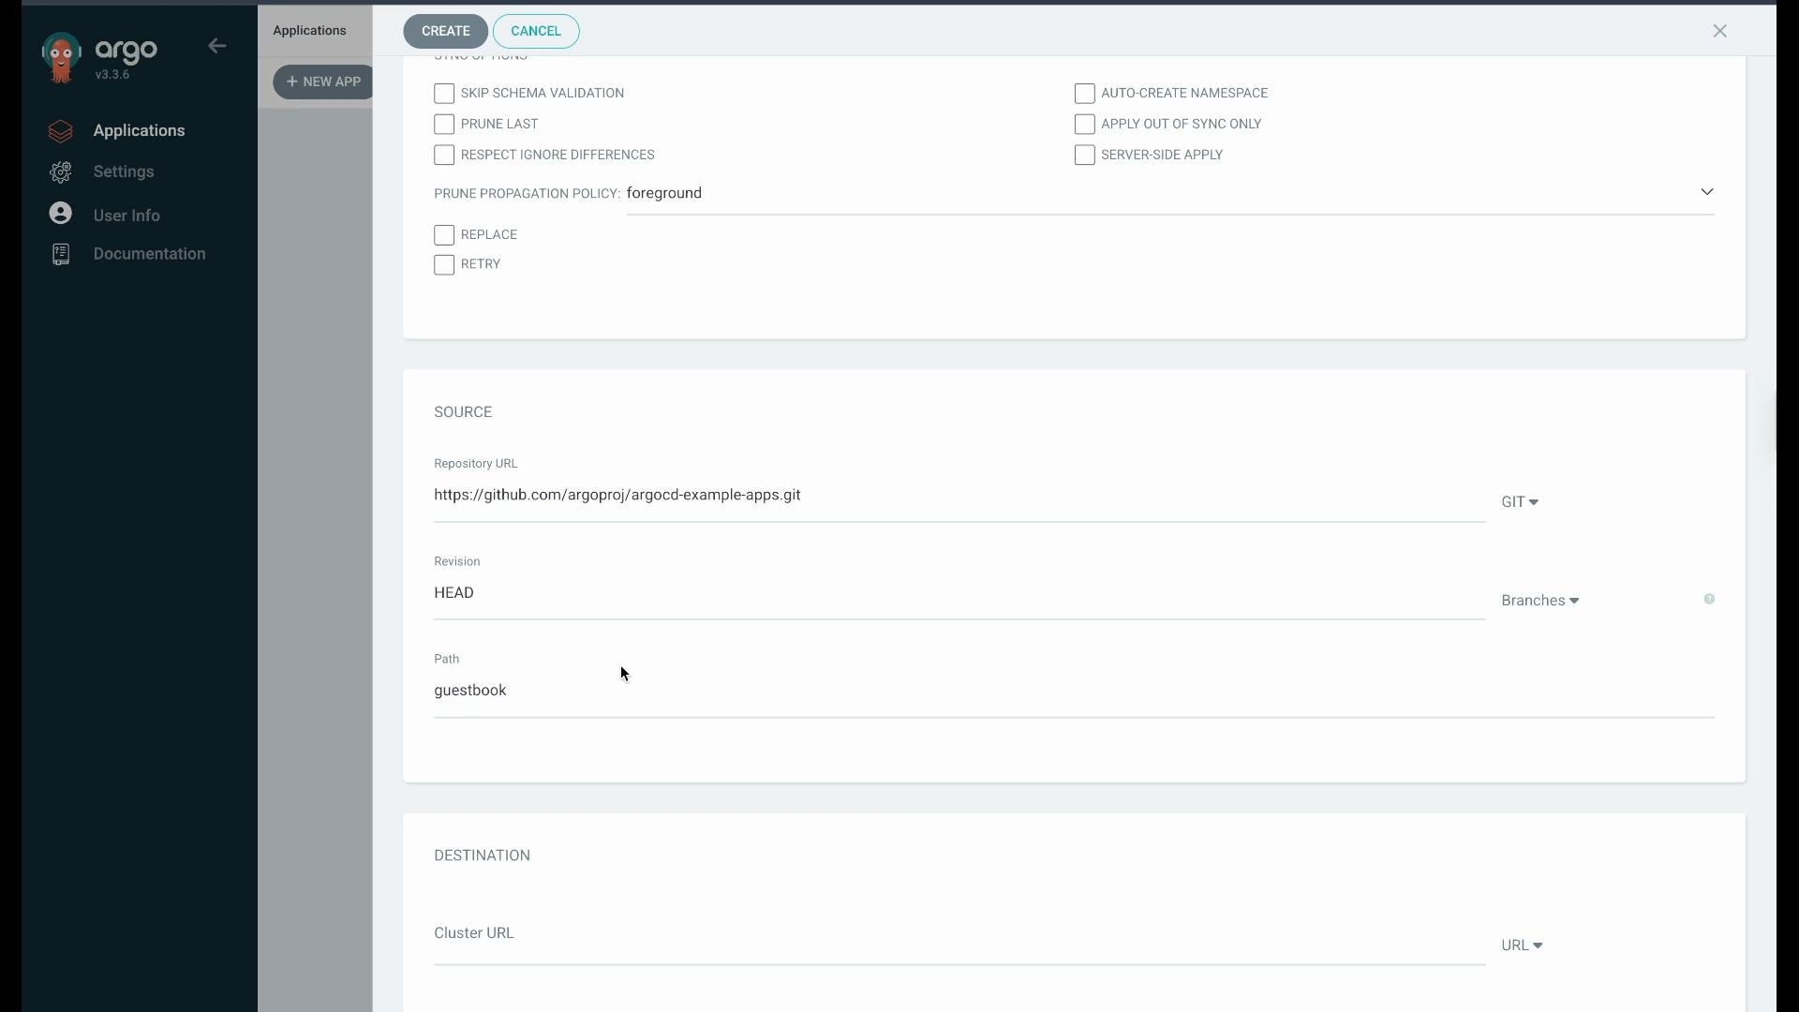Viewport: 1799px width, 1012px height.
Task: Open User Info page
Action: 126,216
